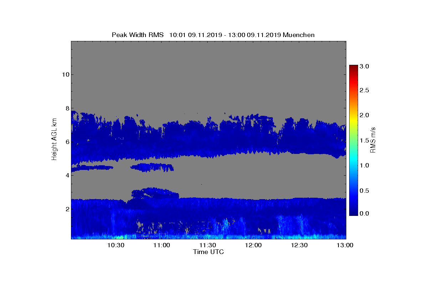This screenshot has height=285, width=428.
Task: Click the colorbar value 1.5
Action: pos(364,140)
